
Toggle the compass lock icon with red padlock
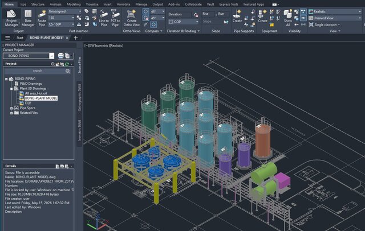(146, 18)
